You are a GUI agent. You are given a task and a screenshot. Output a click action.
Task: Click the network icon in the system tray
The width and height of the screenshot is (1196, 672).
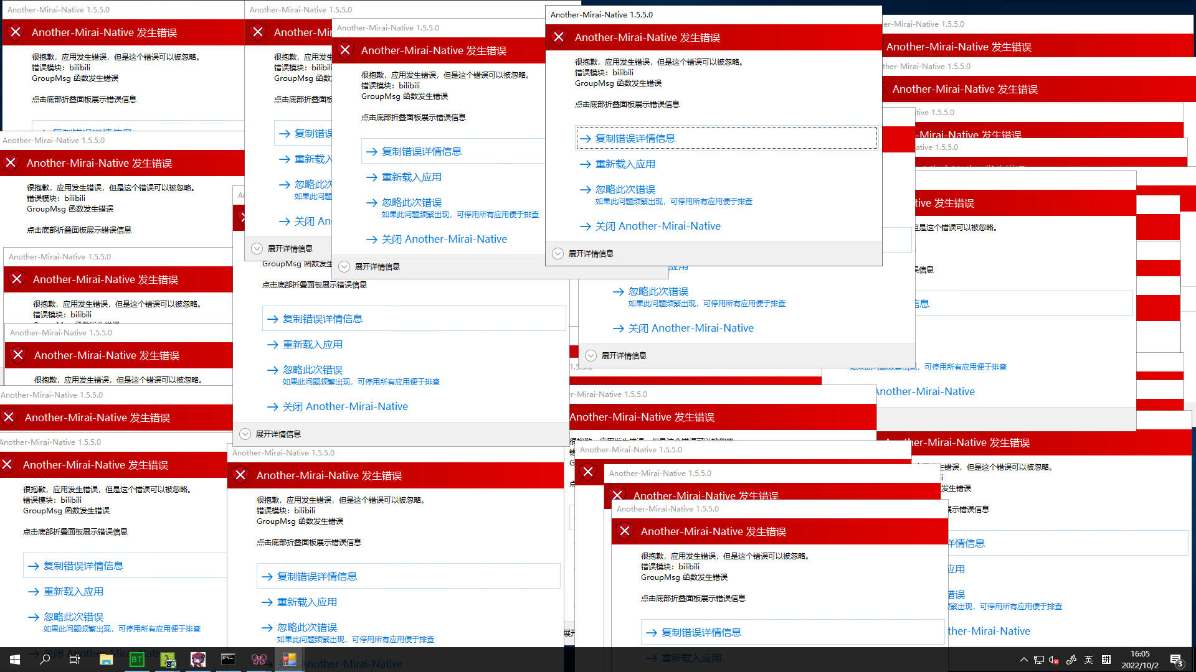1038,660
